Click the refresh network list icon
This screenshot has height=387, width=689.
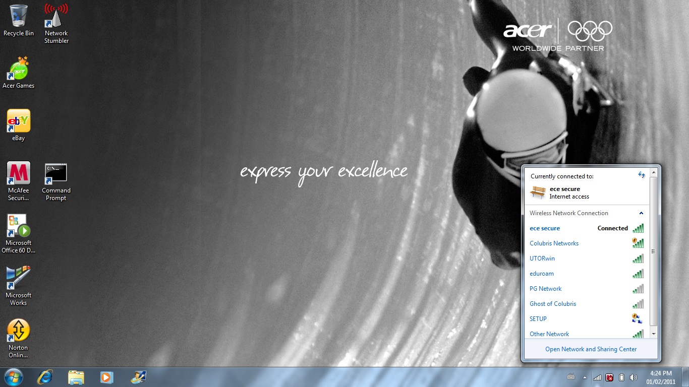point(642,175)
